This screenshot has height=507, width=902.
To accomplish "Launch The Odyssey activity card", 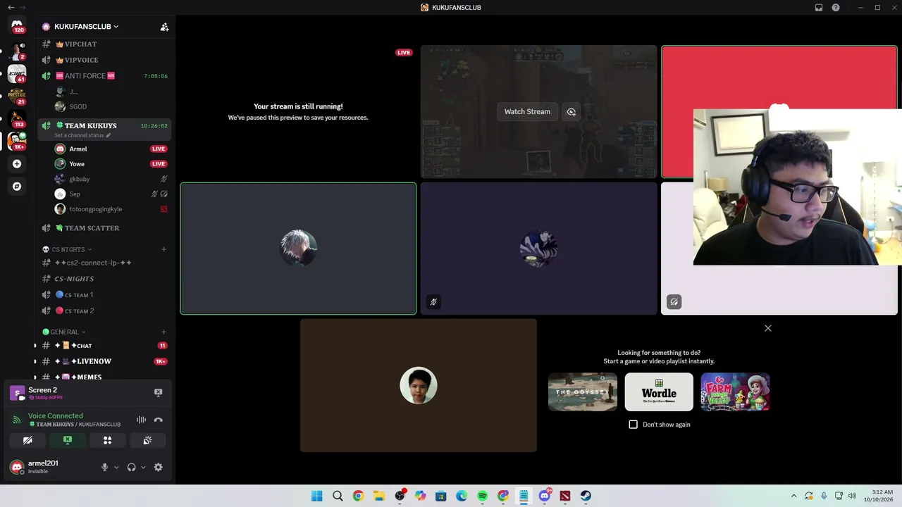I will coord(583,392).
